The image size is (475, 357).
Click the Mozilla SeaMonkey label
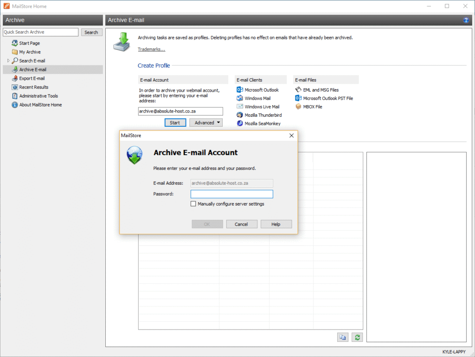point(263,124)
